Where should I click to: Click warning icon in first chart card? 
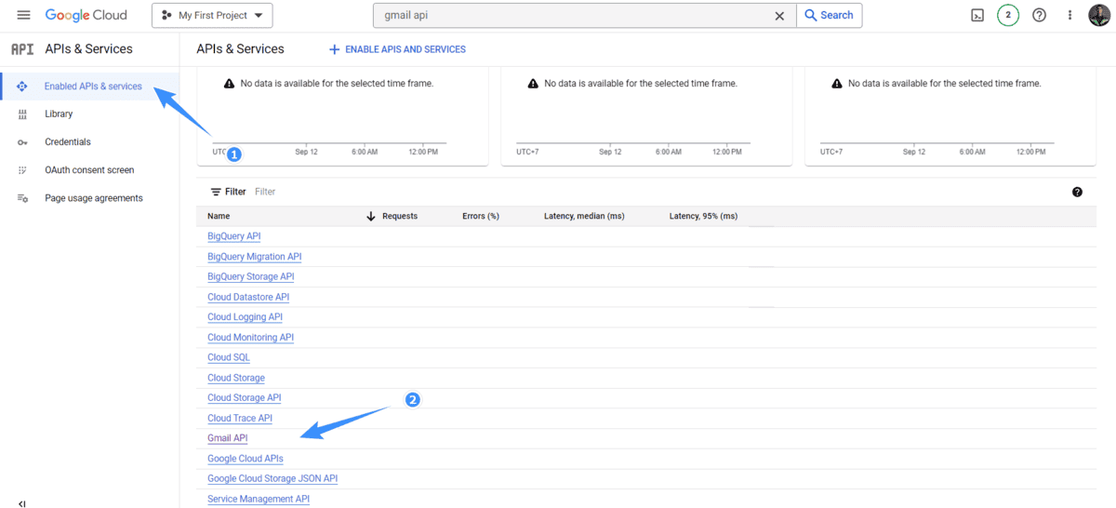[229, 84]
